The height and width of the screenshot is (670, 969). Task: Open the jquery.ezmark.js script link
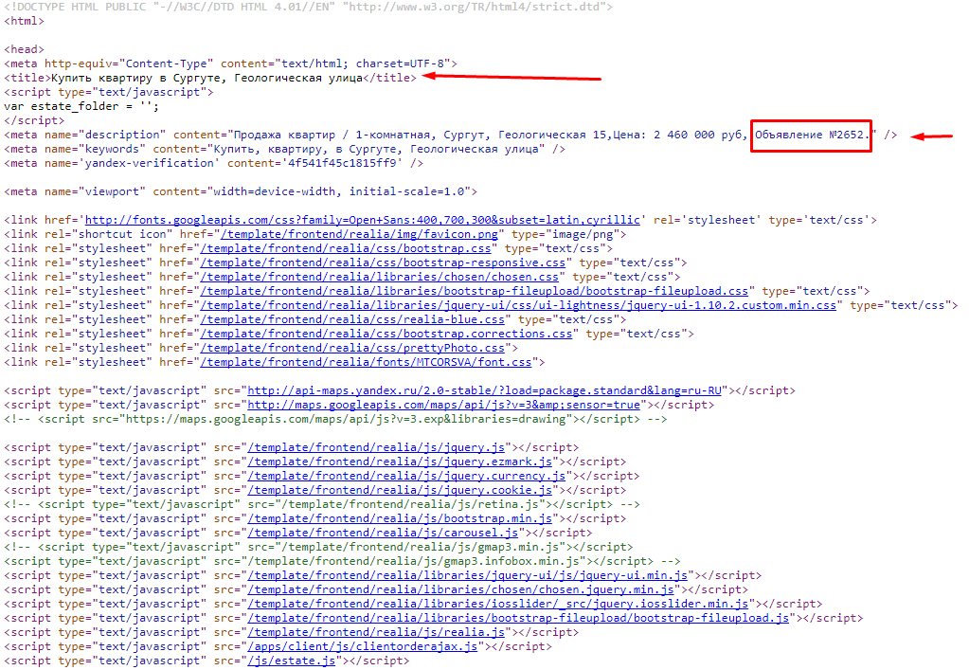(400, 462)
